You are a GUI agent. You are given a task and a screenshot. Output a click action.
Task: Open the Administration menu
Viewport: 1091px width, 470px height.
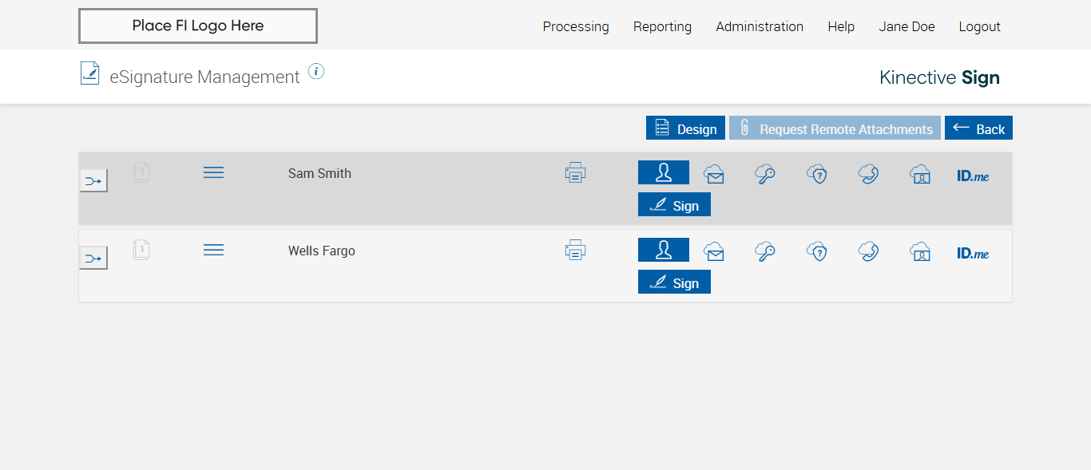760,26
